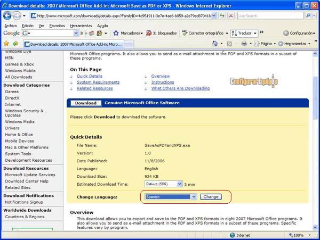Open the Herramientas gear toolbar menu
This screenshot has width=320, height=240.
coord(294,44)
